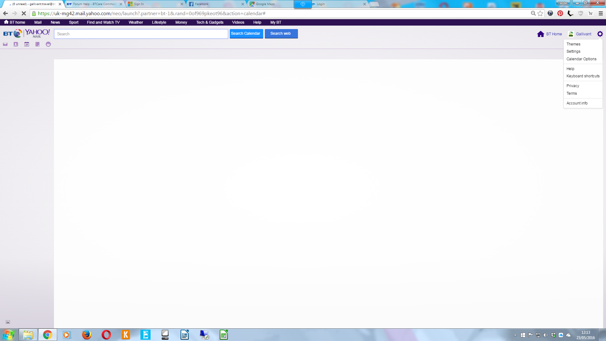
Task: Open Keyboard shortcuts from the menu
Action: tap(583, 76)
